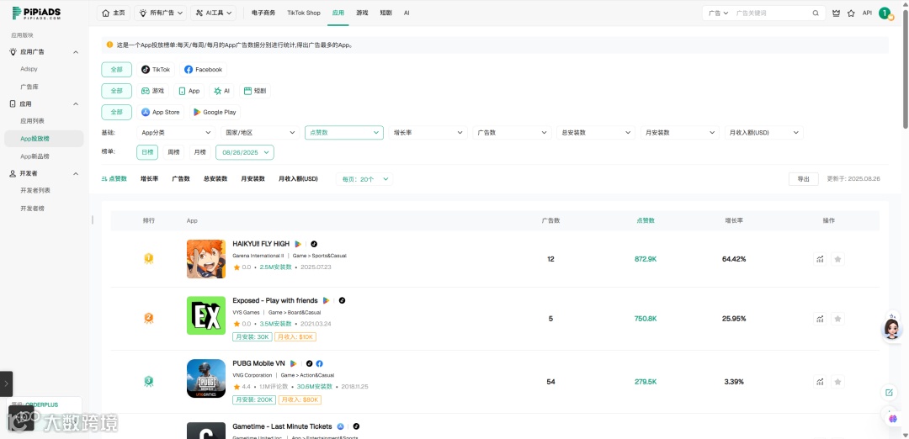Screen dimensions: 909x439
Task: Click the feedback edit floating icon
Action: click(889, 394)
